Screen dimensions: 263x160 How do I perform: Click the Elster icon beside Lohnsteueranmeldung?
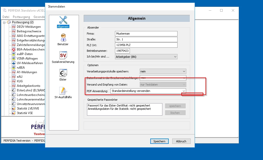click(14, 99)
